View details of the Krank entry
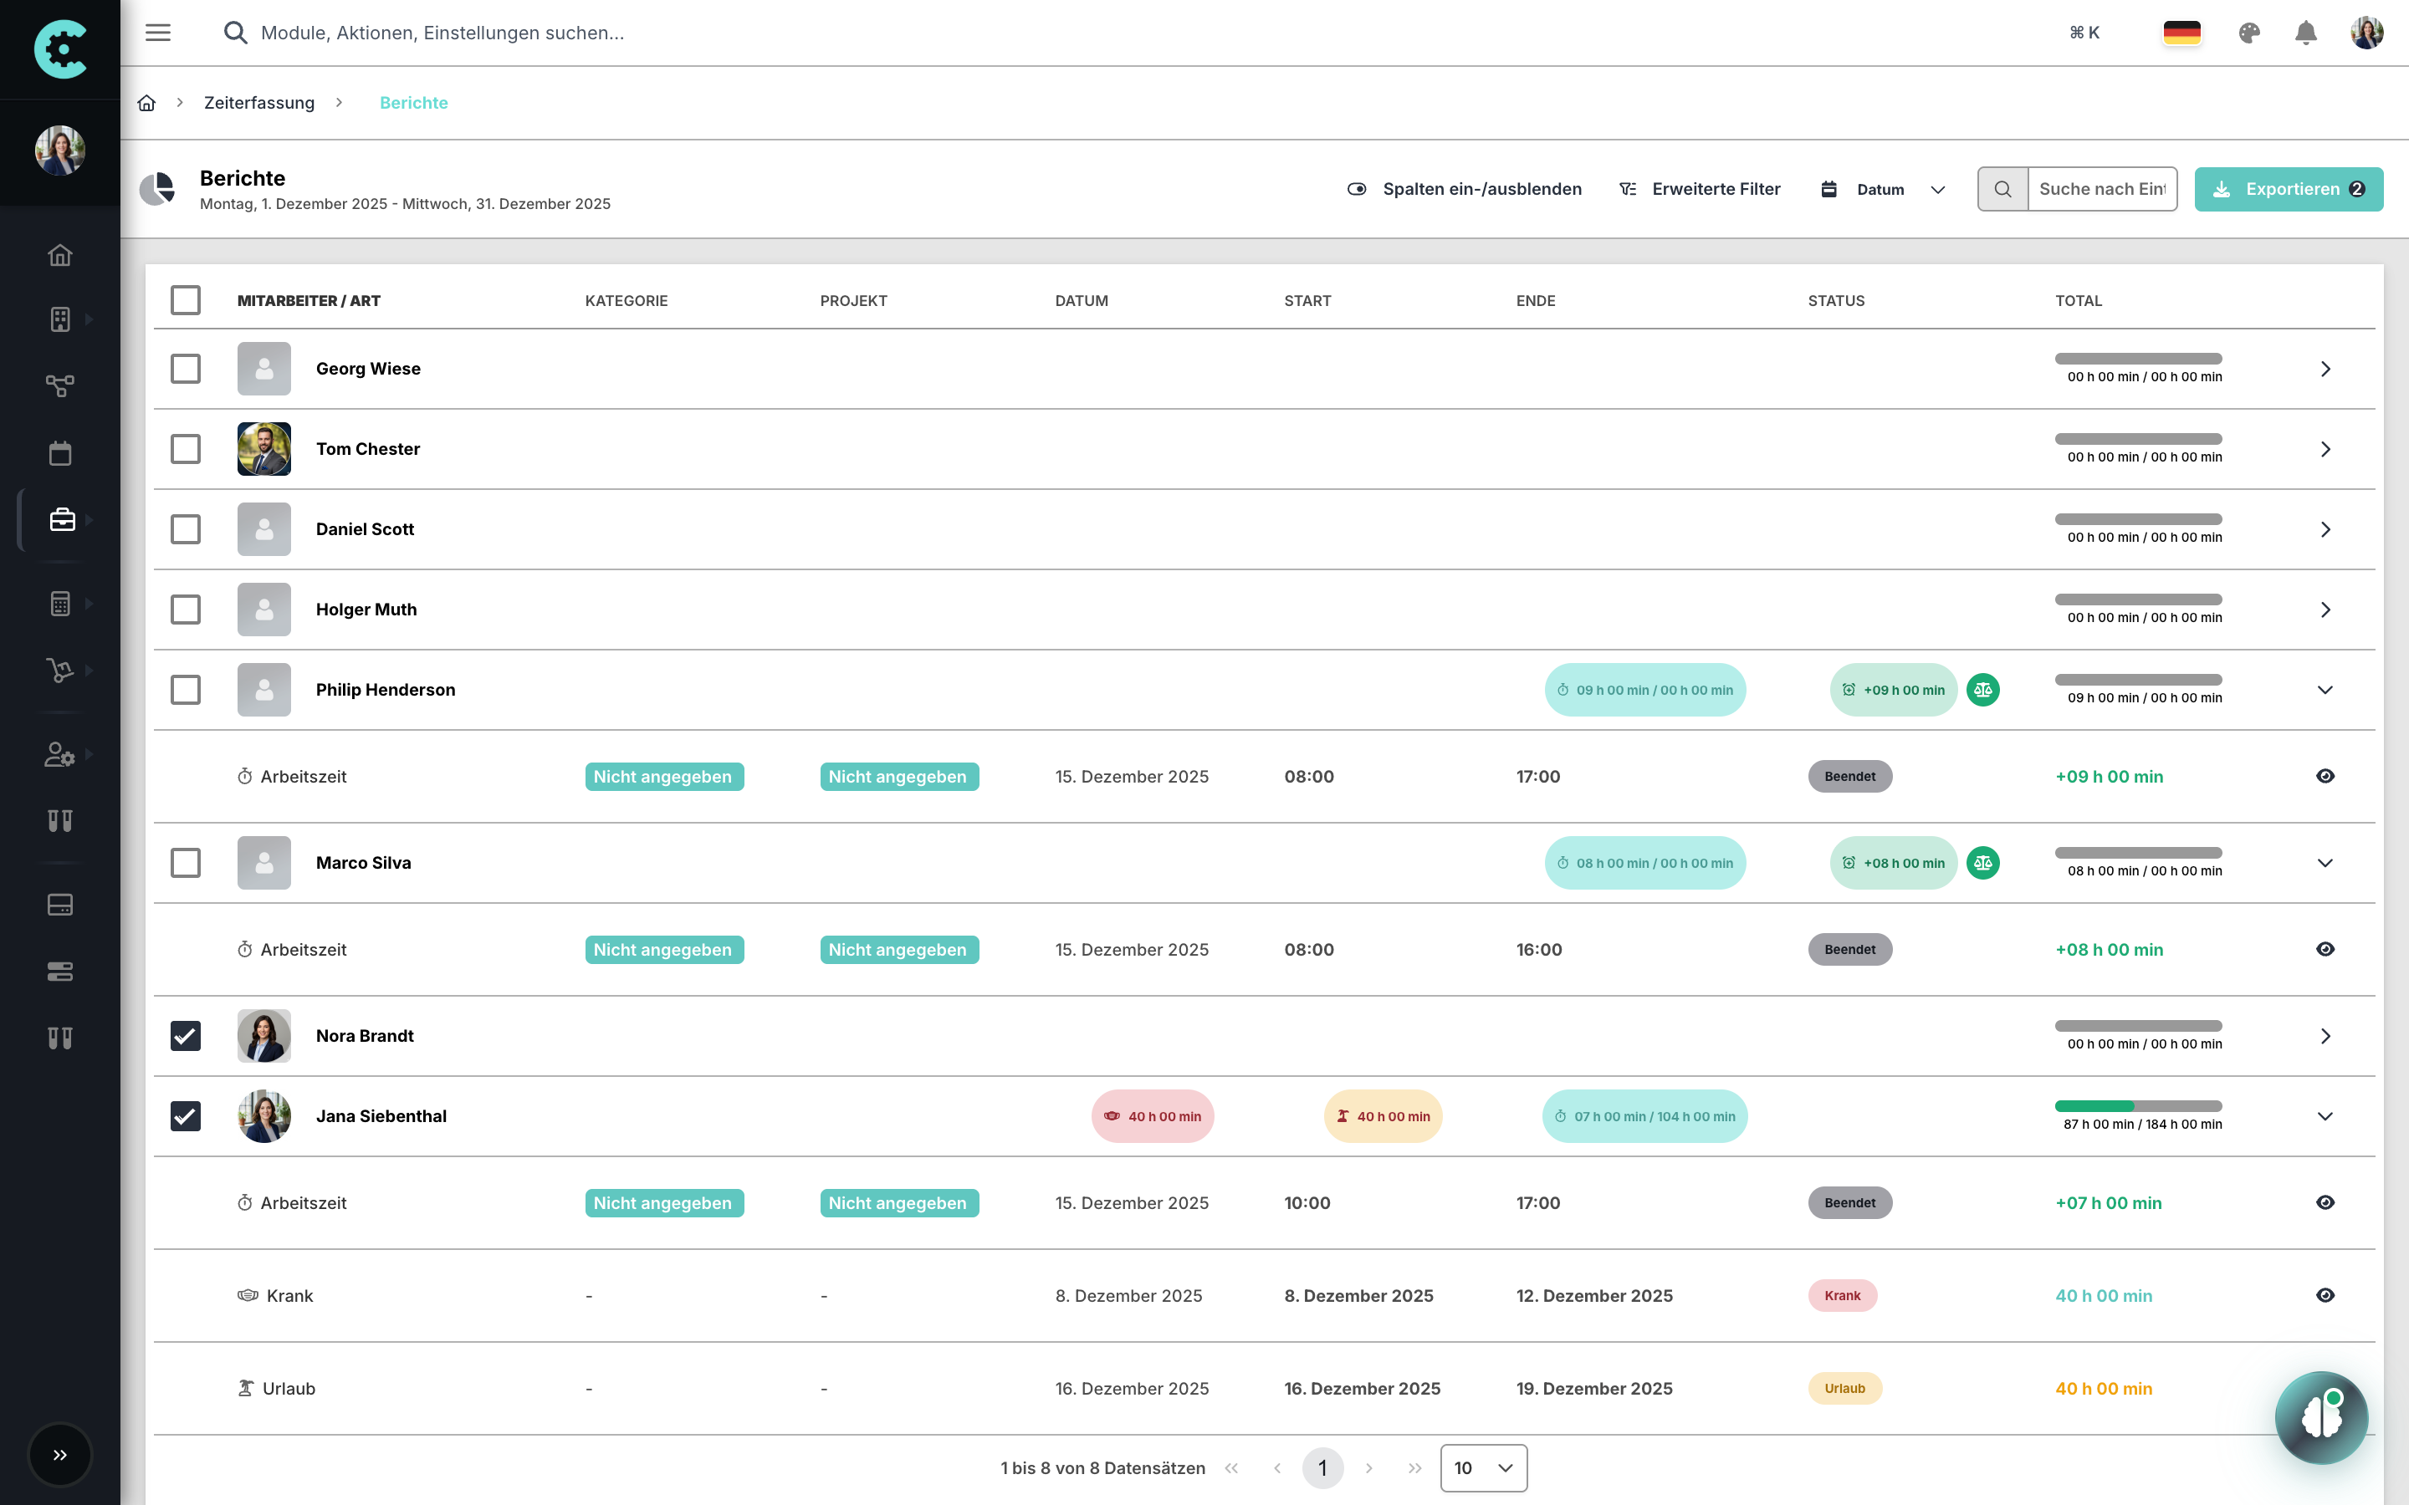This screenshot has height=1505, width=2409. coord(2325,1295)
